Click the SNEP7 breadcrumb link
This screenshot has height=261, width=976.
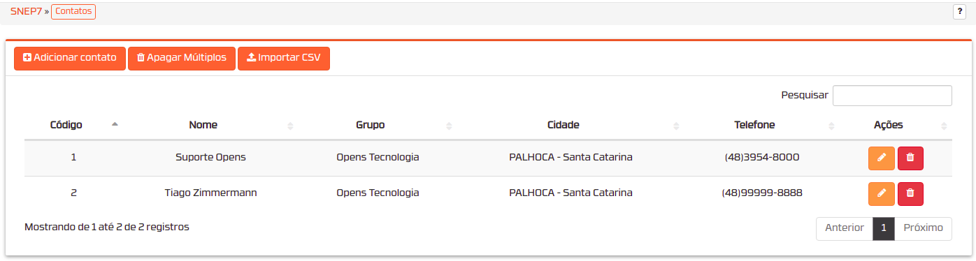point(26,11)
